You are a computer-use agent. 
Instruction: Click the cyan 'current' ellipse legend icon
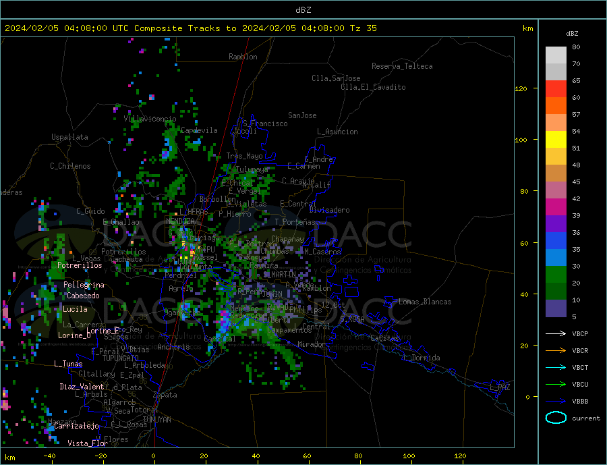556,418
